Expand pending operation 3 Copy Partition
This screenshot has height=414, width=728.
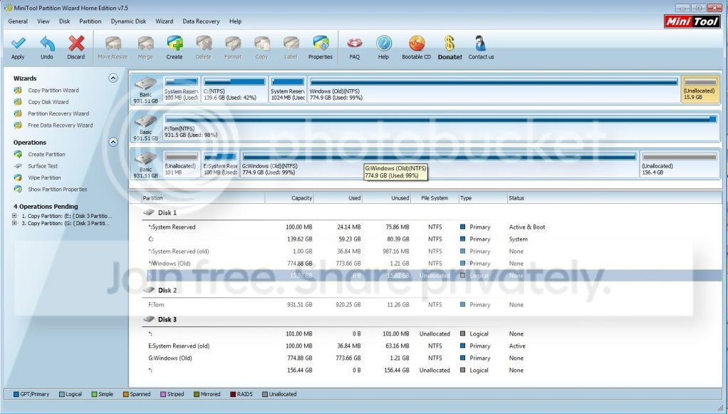(14, 224)
